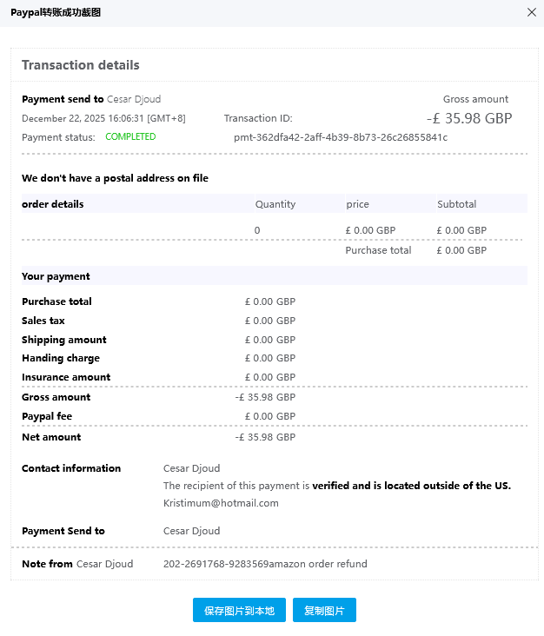Click the COMPLETED payment status label
This screenshot has width=544, height=636.
[x=130, y=137]
